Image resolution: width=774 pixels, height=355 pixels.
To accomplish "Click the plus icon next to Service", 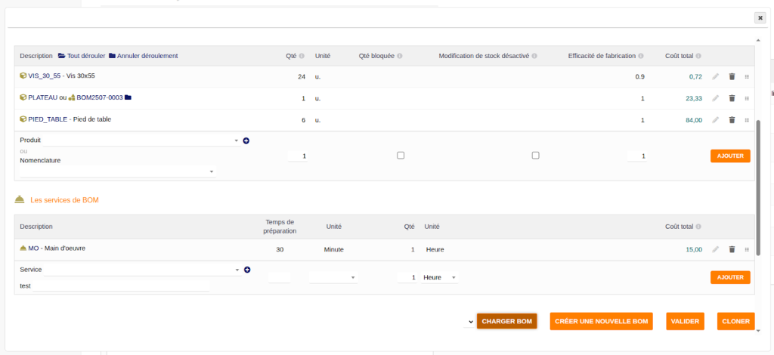I will [x=247, y=270].
